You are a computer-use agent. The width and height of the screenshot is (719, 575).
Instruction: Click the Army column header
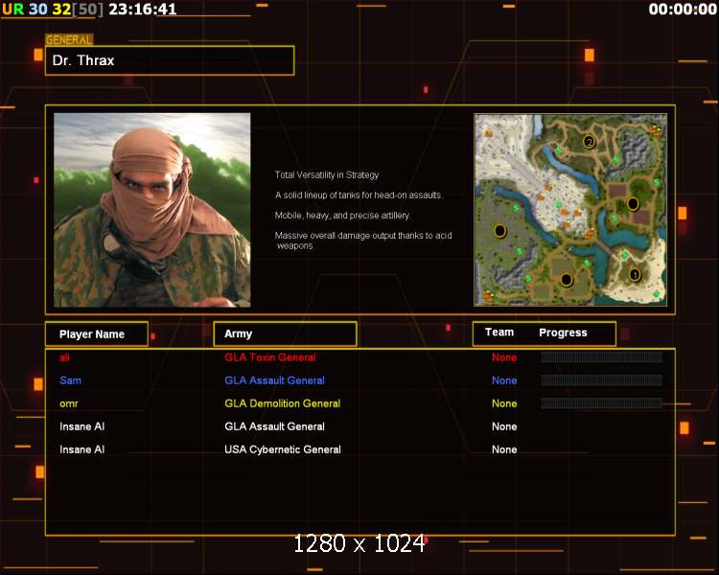[x=286, y=333]
